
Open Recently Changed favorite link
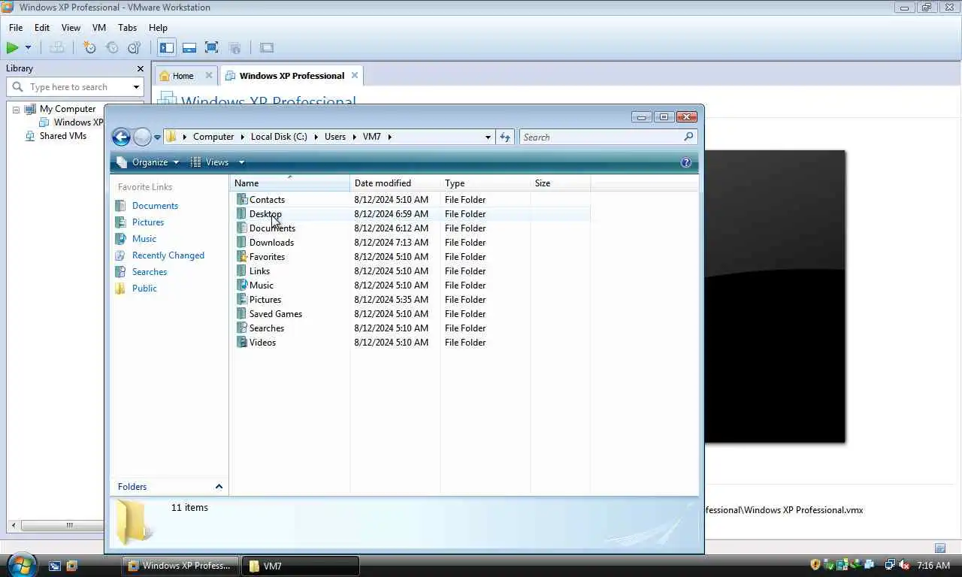(x=168, y=255)
